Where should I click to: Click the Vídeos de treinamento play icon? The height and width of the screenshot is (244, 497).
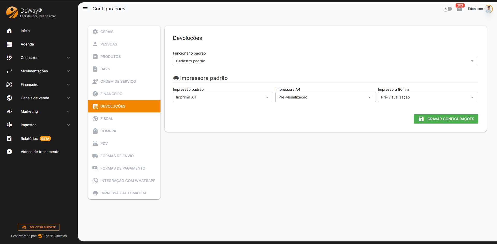point(9,152)
